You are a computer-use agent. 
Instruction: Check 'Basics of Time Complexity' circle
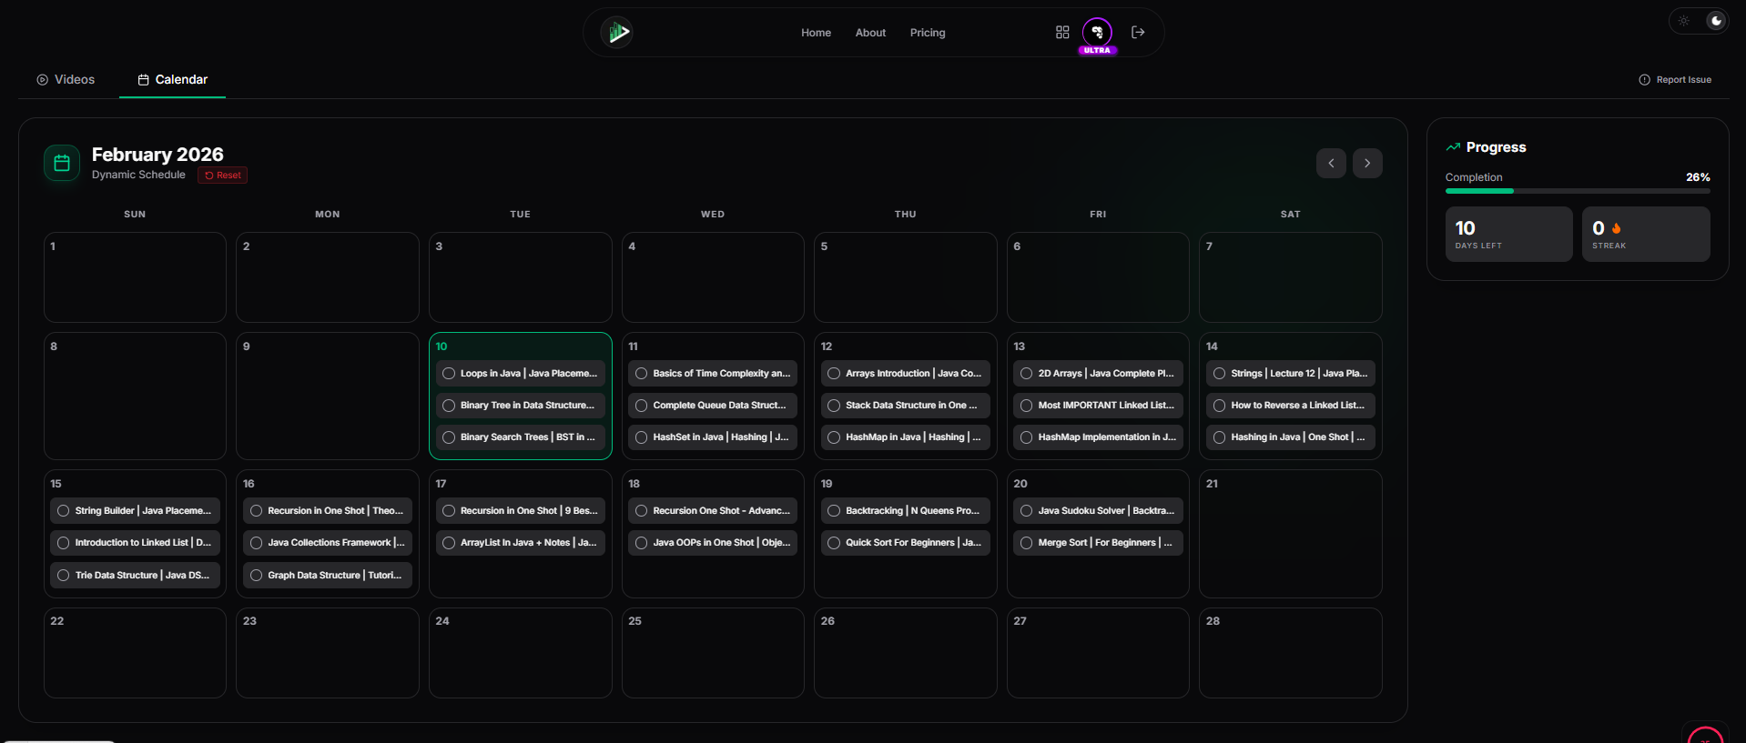[x=642, y=374]
